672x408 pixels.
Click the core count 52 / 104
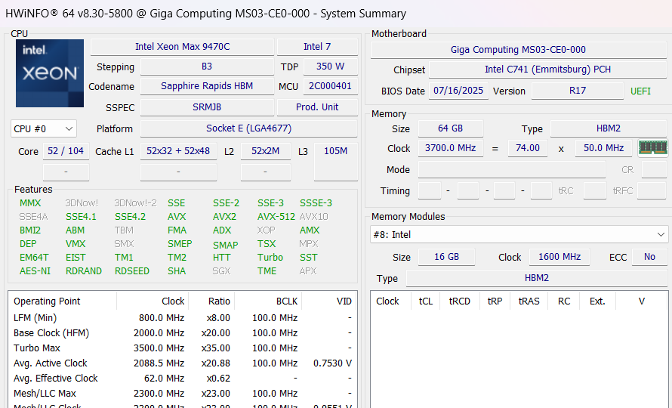coord(66,151)
